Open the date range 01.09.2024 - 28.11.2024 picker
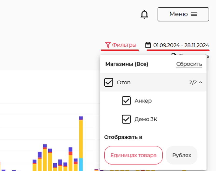The image size is (216, 171). [x=181, y=45]
